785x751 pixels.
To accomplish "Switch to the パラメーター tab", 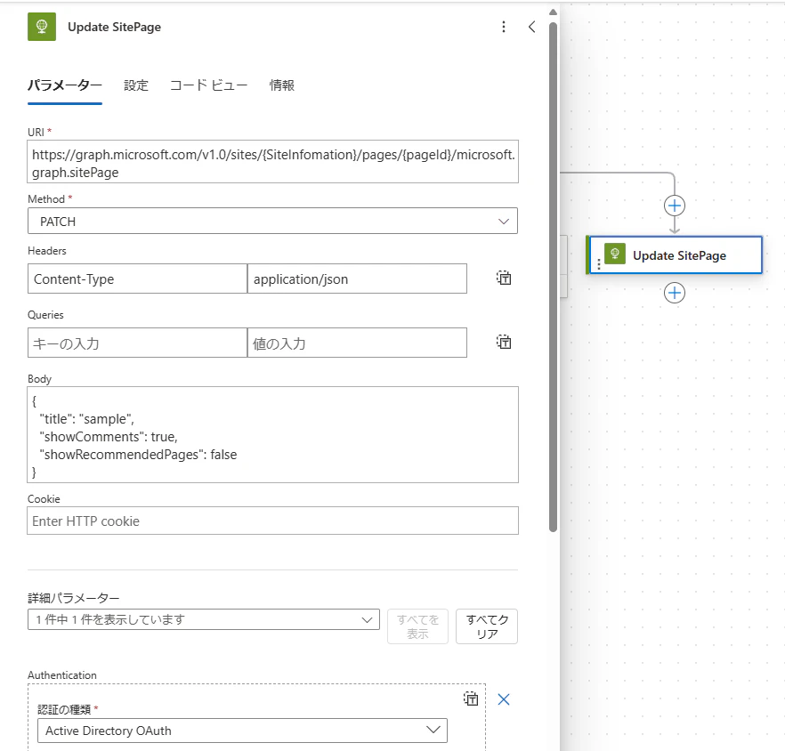I will [x=65, y=85].
